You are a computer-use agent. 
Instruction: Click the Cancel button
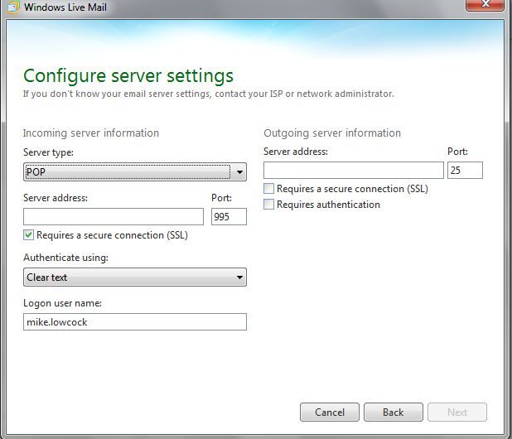330,412
